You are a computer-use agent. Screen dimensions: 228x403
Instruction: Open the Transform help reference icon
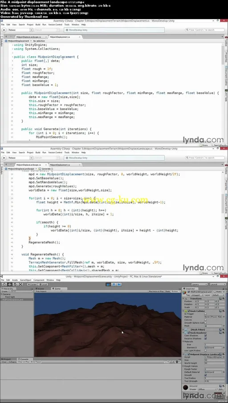click(x=220, y=298)
